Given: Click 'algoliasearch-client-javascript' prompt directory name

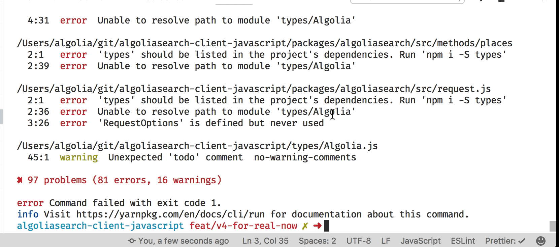Looking at the screenshot, I should 100,226.
